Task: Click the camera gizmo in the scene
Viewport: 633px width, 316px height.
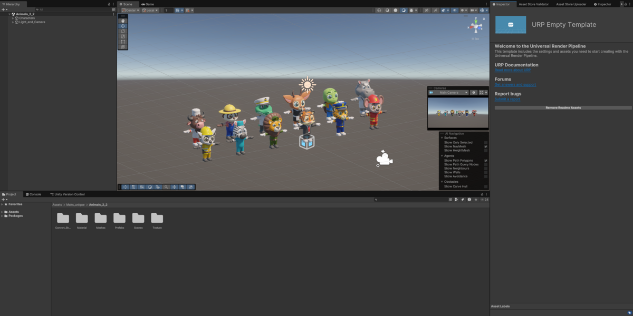Action: point(384,158)
